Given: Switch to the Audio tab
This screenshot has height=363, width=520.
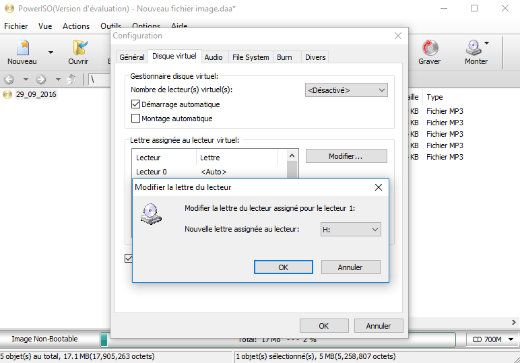Looking at the screenshot, I should [x=214, y=57].
